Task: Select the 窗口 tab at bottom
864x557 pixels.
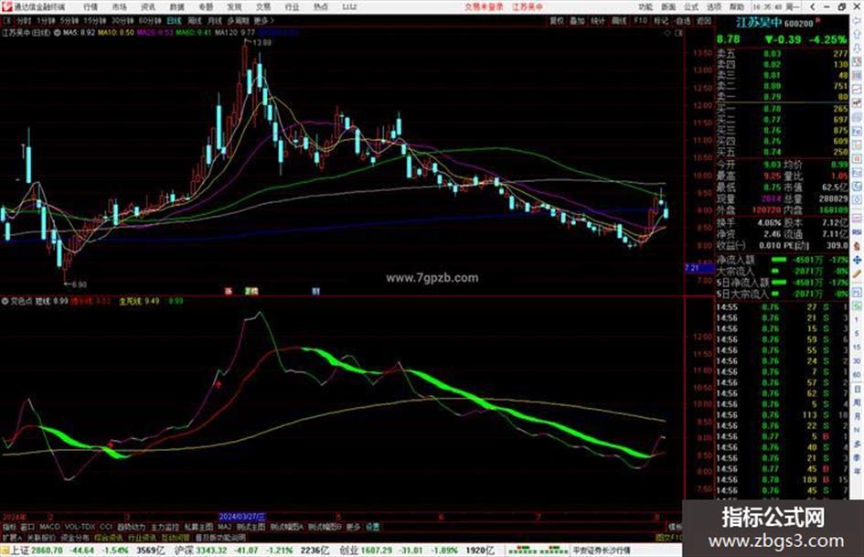Action: 27,527
